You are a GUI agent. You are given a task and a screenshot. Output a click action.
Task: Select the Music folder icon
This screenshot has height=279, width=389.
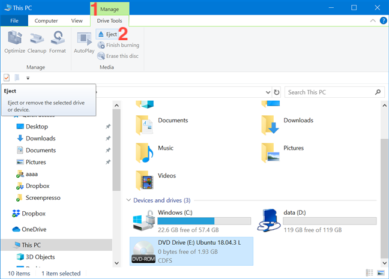145,153
